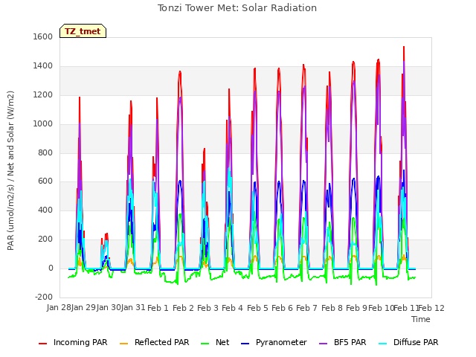Click the 1600 y-axis tick value

point(43,36)
